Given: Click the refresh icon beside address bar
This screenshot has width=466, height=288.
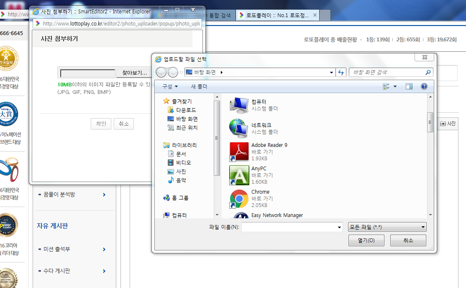Looking at the screenshot, I should 341,72.
